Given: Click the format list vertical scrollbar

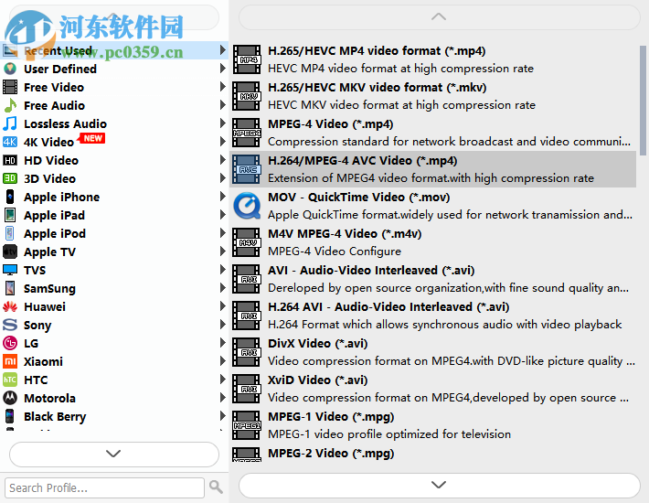Looking at the screenshot, I should click(643, 101).
